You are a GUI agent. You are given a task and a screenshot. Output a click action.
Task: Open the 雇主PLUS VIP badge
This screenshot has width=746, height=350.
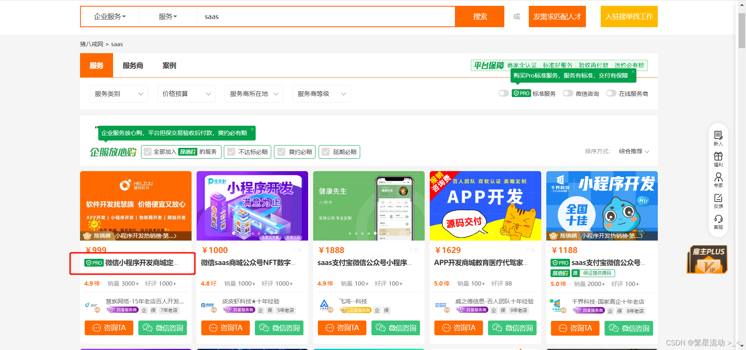(x=707, y=259)
